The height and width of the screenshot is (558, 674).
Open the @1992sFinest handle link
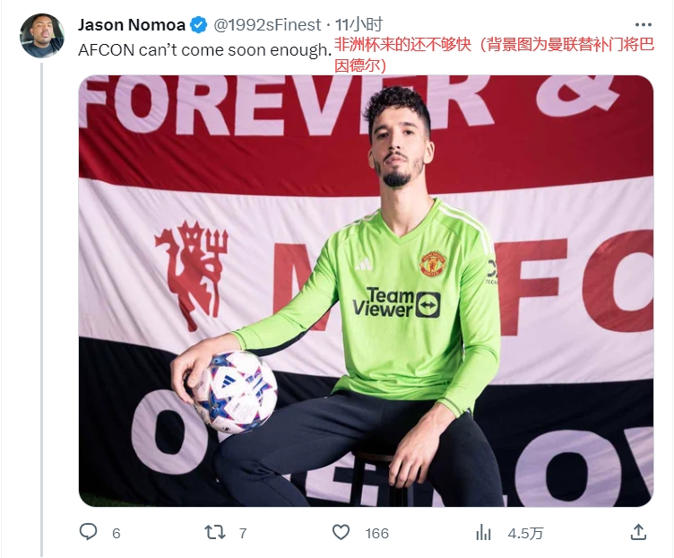(x=267, y=25)
